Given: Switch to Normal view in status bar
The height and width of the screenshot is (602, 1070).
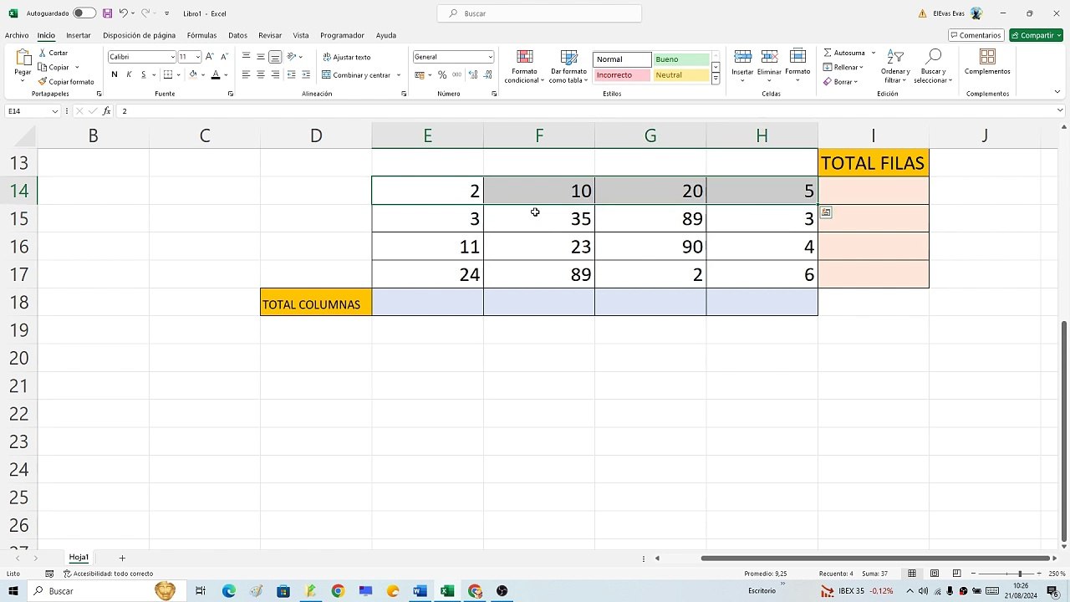Looking at the screenshot, I should click(x=912, y=574).
